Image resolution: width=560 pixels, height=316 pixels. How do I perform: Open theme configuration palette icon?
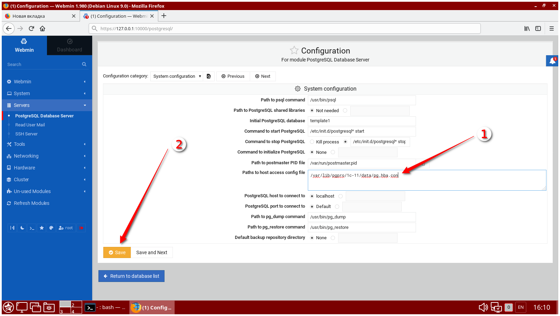[x=51, y=228]
